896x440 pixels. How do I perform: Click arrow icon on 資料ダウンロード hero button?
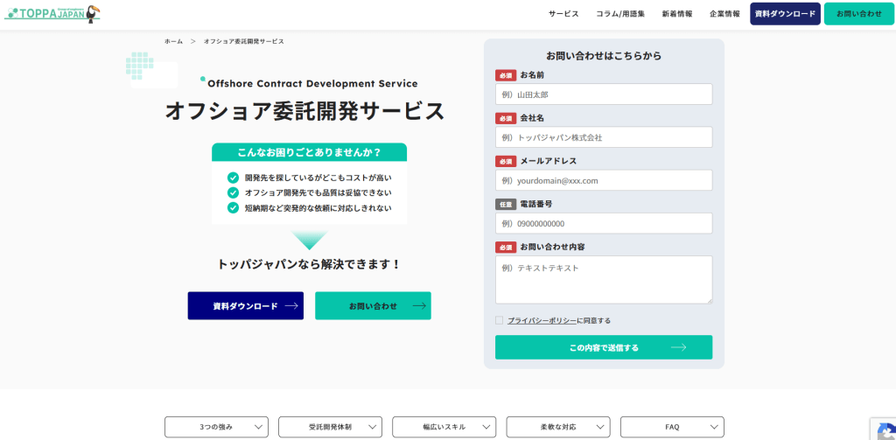(291, 305)
